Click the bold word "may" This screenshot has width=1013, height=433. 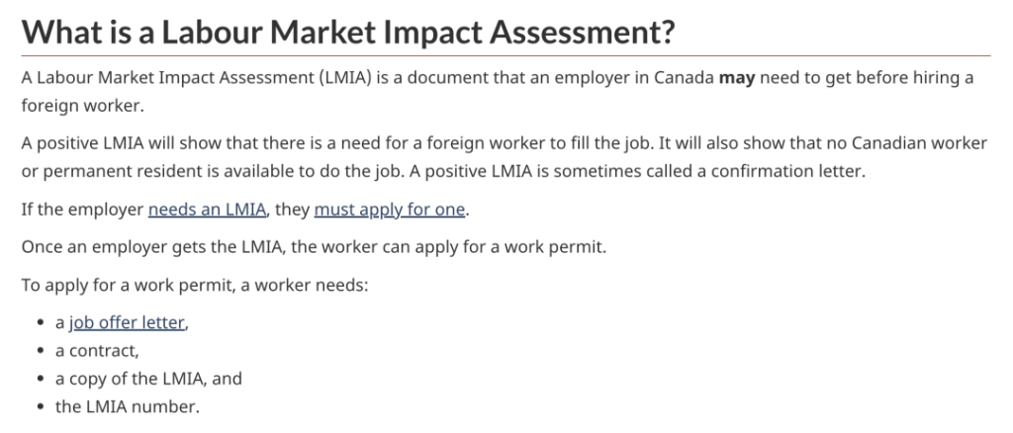(737, 78)
